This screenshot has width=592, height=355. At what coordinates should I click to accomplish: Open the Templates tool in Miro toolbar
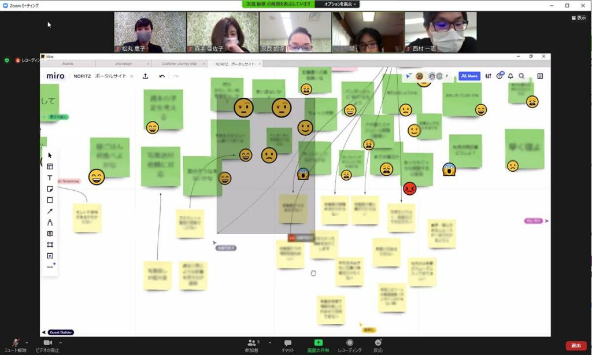click(x=50, y=167)
